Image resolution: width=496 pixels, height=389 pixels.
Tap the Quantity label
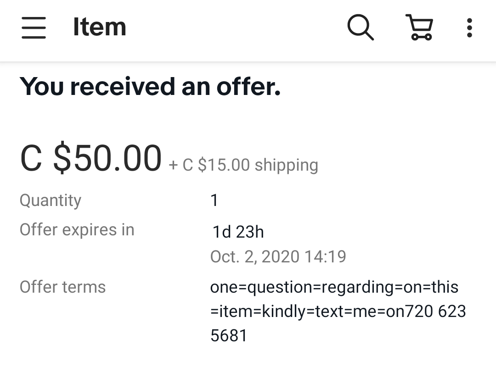51,200
